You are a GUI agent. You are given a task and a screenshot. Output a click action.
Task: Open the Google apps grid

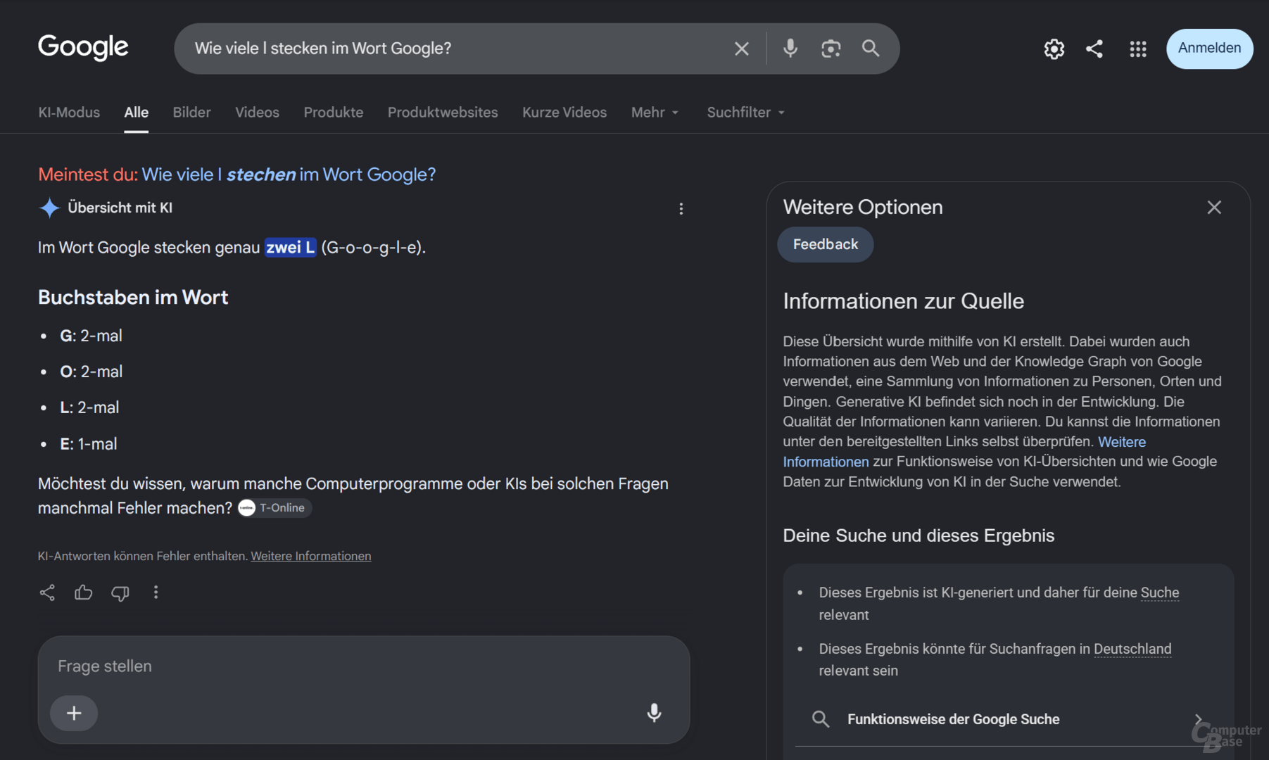[1138, 49]
